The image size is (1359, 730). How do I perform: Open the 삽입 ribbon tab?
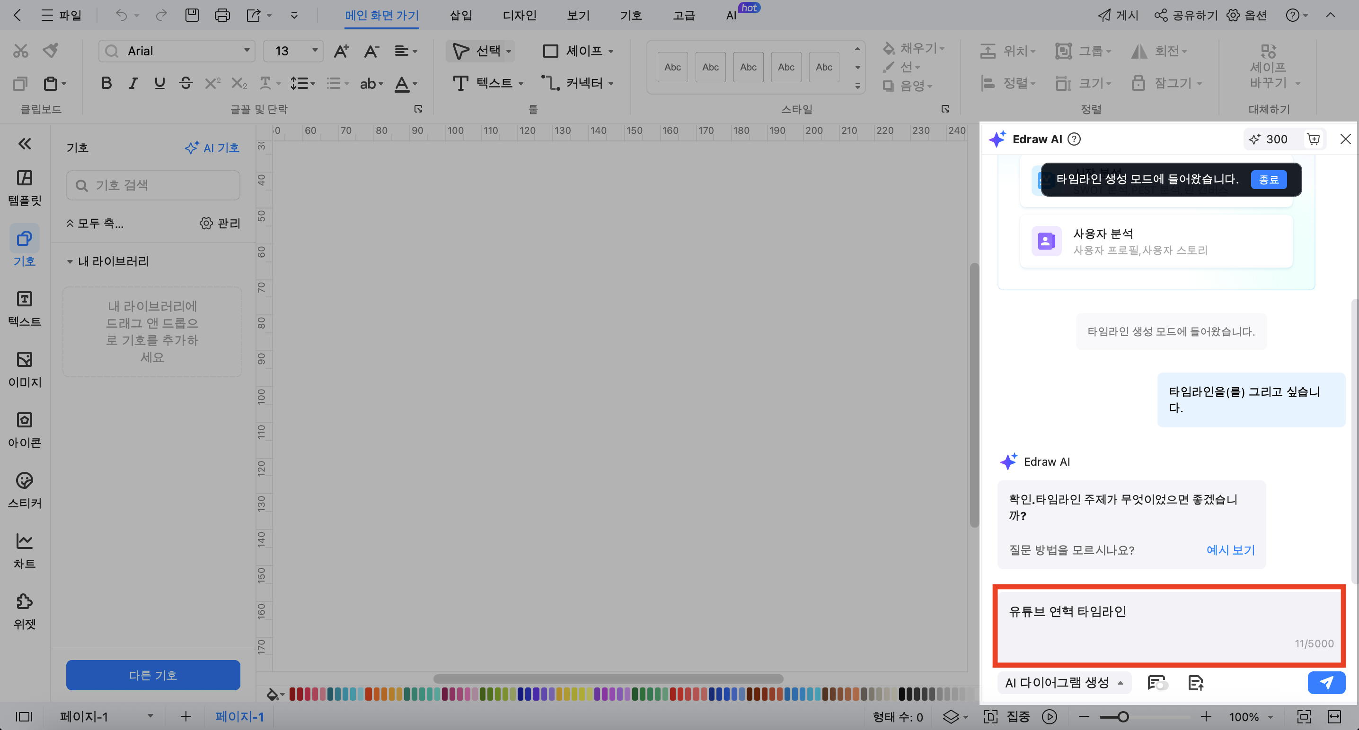[460, 15]
